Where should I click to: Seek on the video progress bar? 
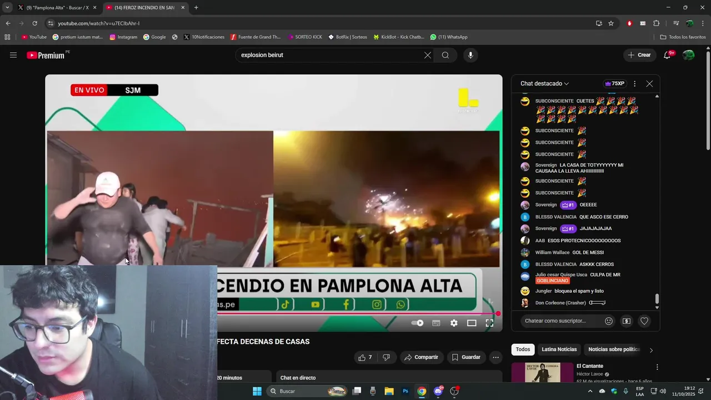pyautogui.click(x=357, y=313)
